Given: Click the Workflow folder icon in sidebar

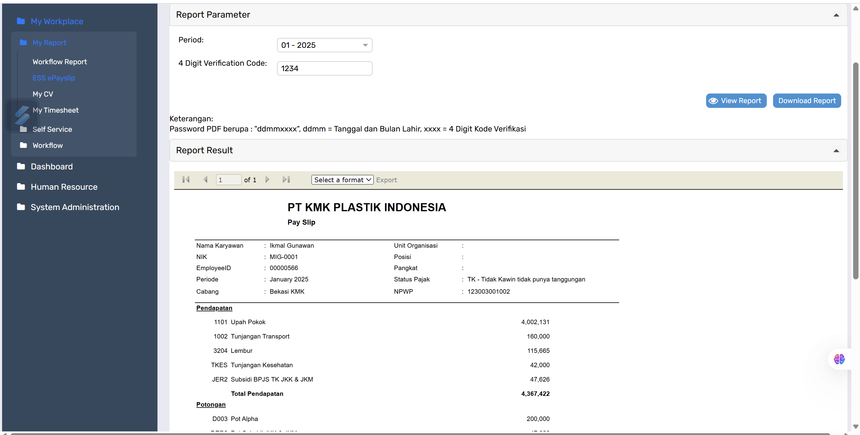Looking at the screenshot, I should point(23,145).
